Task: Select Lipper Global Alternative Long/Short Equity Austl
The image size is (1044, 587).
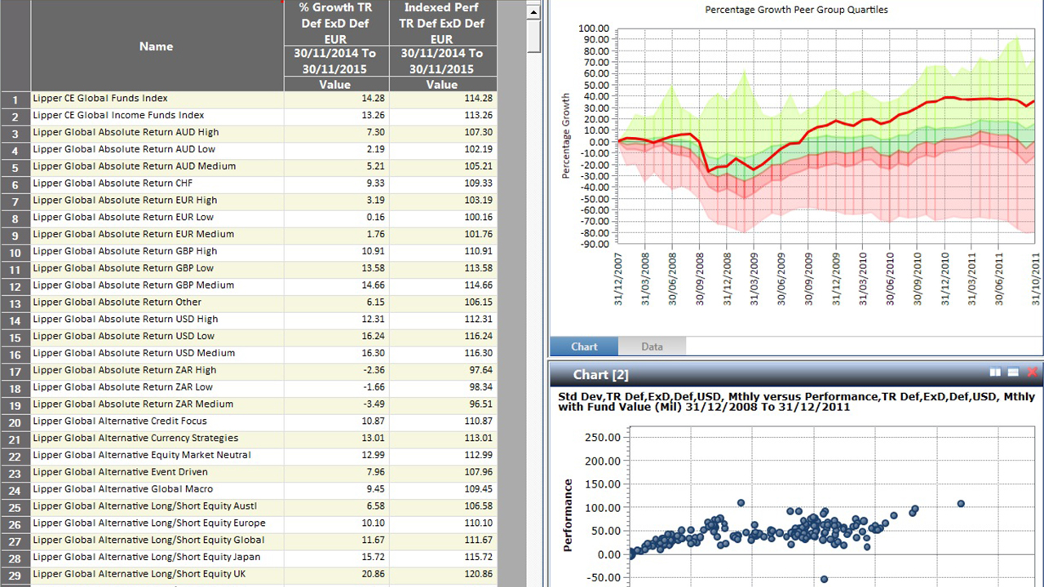Action: coord(144,505)
